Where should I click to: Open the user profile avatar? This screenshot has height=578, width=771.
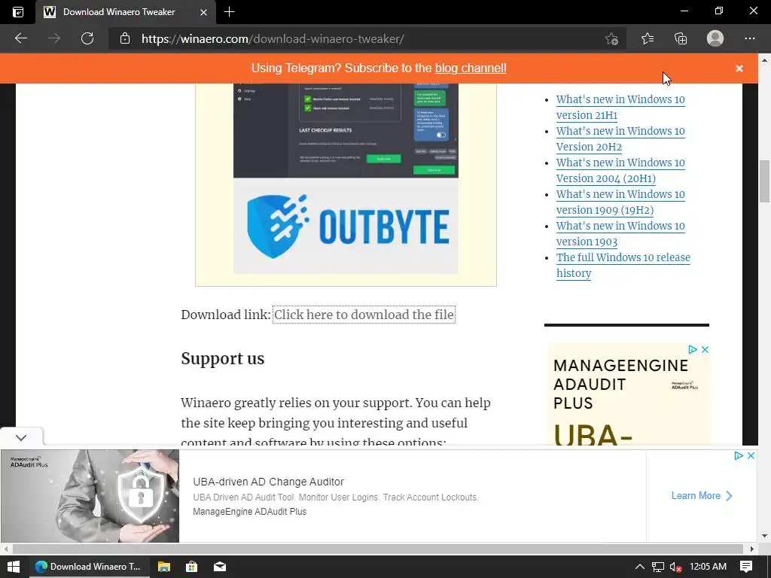click(715, 38)
